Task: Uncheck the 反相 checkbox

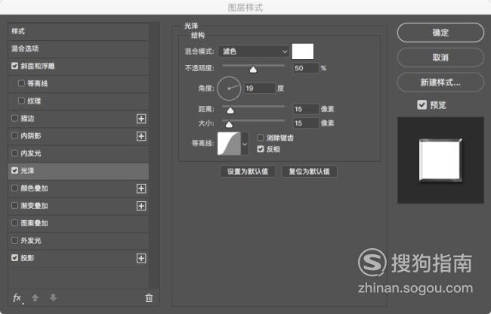Action: 261,149
